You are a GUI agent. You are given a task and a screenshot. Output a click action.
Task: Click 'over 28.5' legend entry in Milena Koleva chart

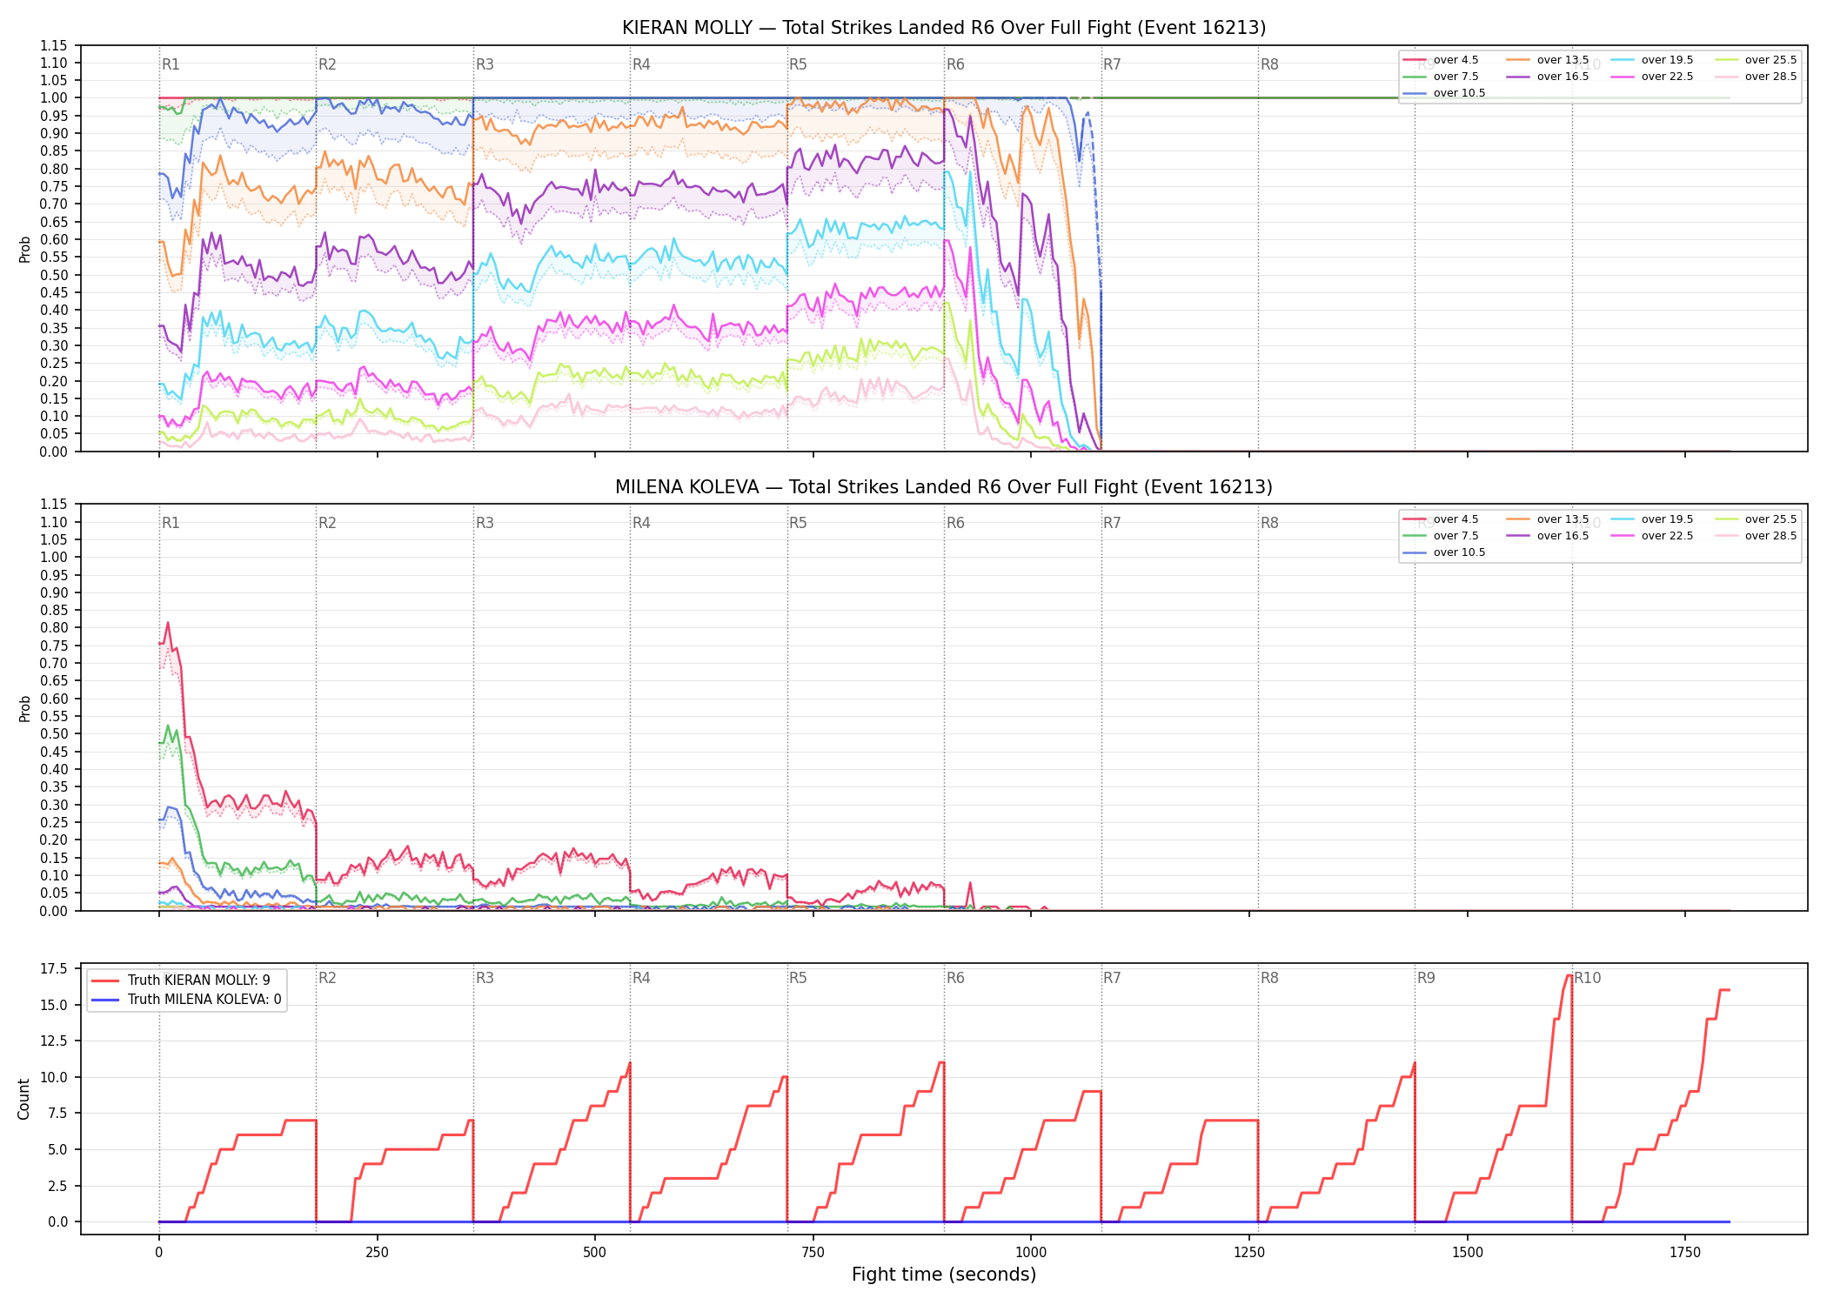tap(1756, 536)
